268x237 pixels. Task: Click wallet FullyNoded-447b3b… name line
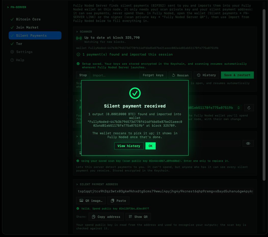tap(147, 48)
